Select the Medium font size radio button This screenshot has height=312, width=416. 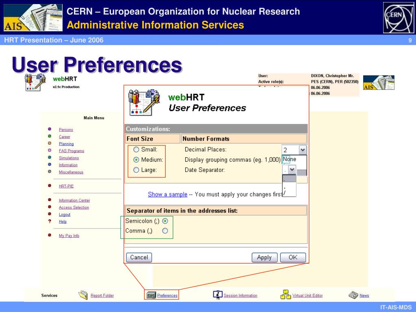136,160
